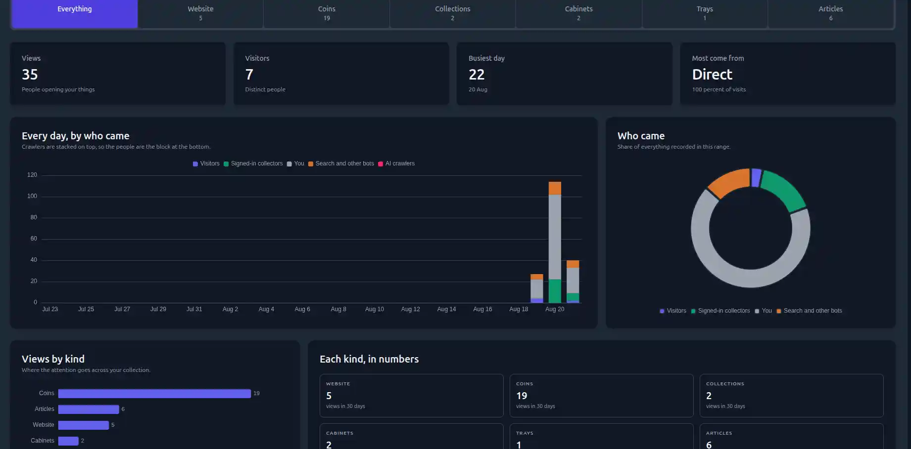Toggle Signed-in collectors in bar chart legend

[x=253, y=163]
